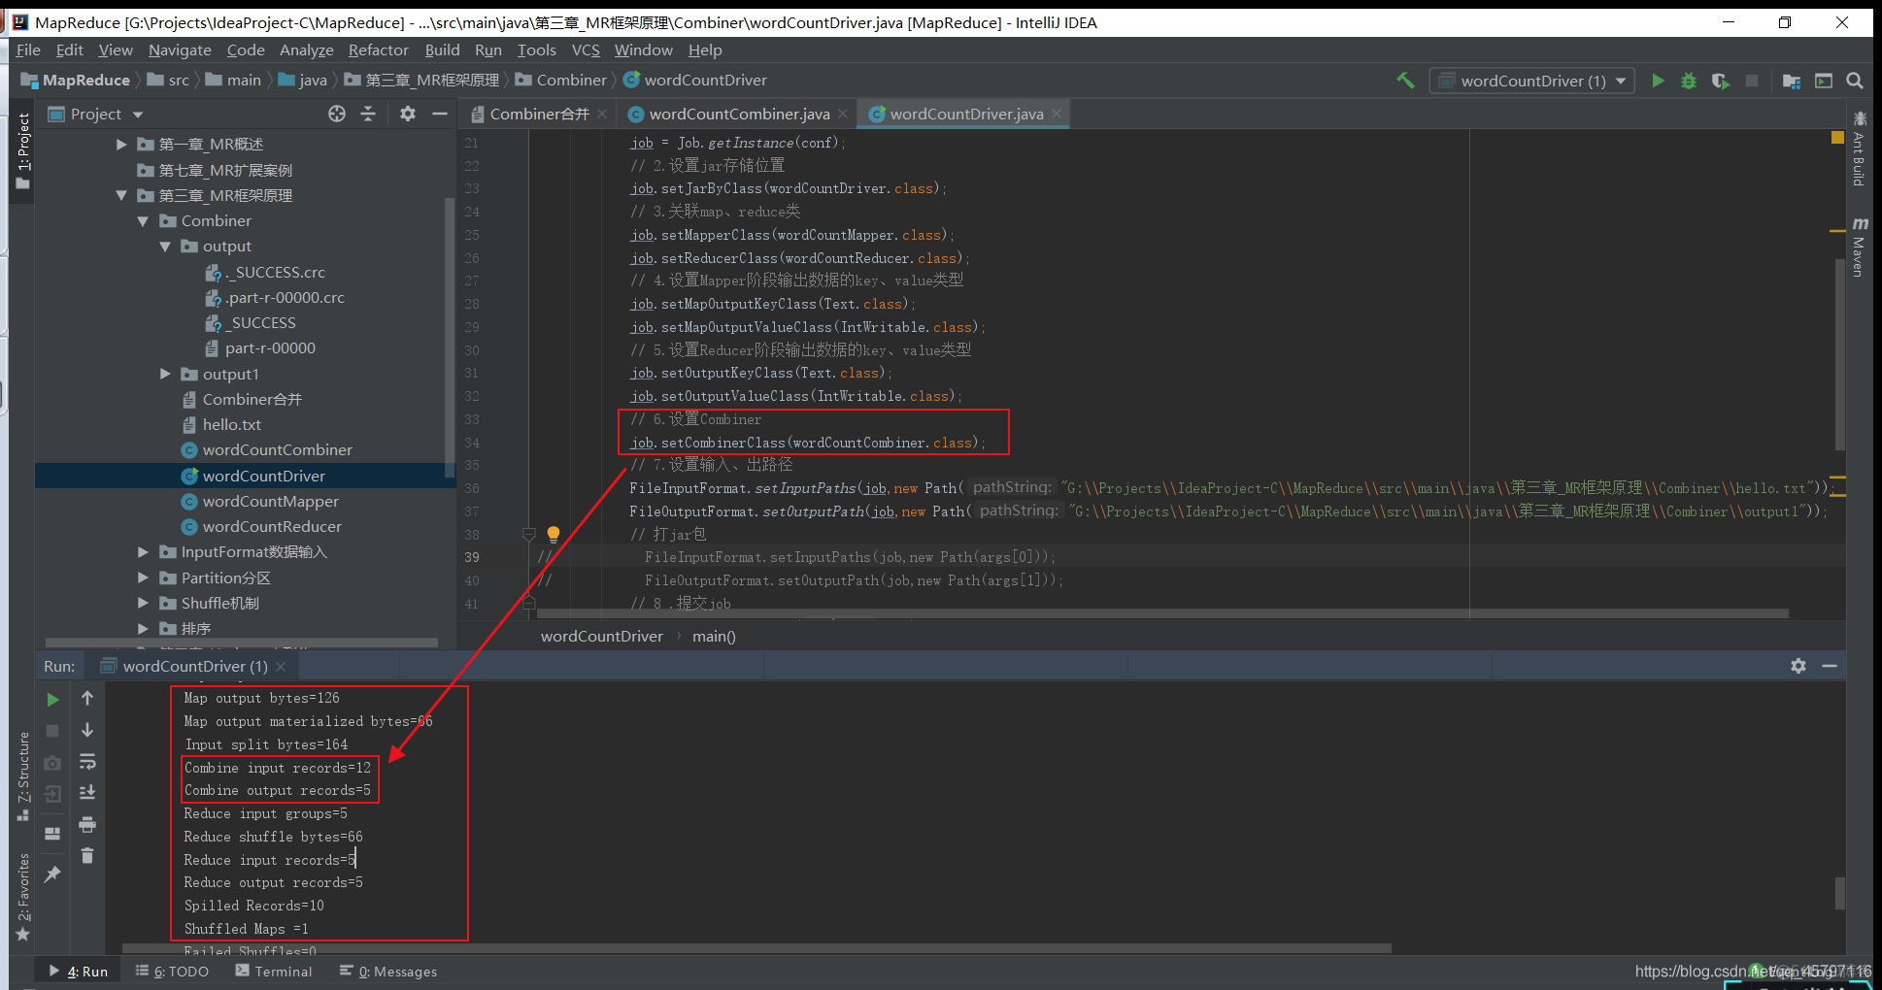This screenshot has width=1882, height=990.
Task: Click MapReduce breadcrumb in navigation bar
Action: (77, 81)
